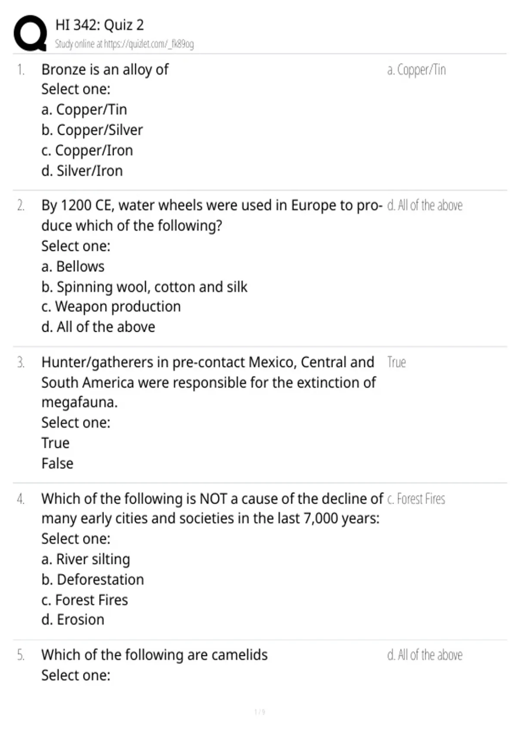Select option a. Copper/Tin under question 1
Image resolution: width=519 pixels, height=736 pixels.
[x=84, y=110]
